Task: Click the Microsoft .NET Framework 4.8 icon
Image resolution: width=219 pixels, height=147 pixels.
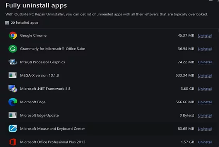Action: (13, 89)
